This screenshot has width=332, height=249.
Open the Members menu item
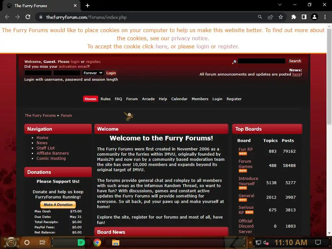[x=200, y=99]
